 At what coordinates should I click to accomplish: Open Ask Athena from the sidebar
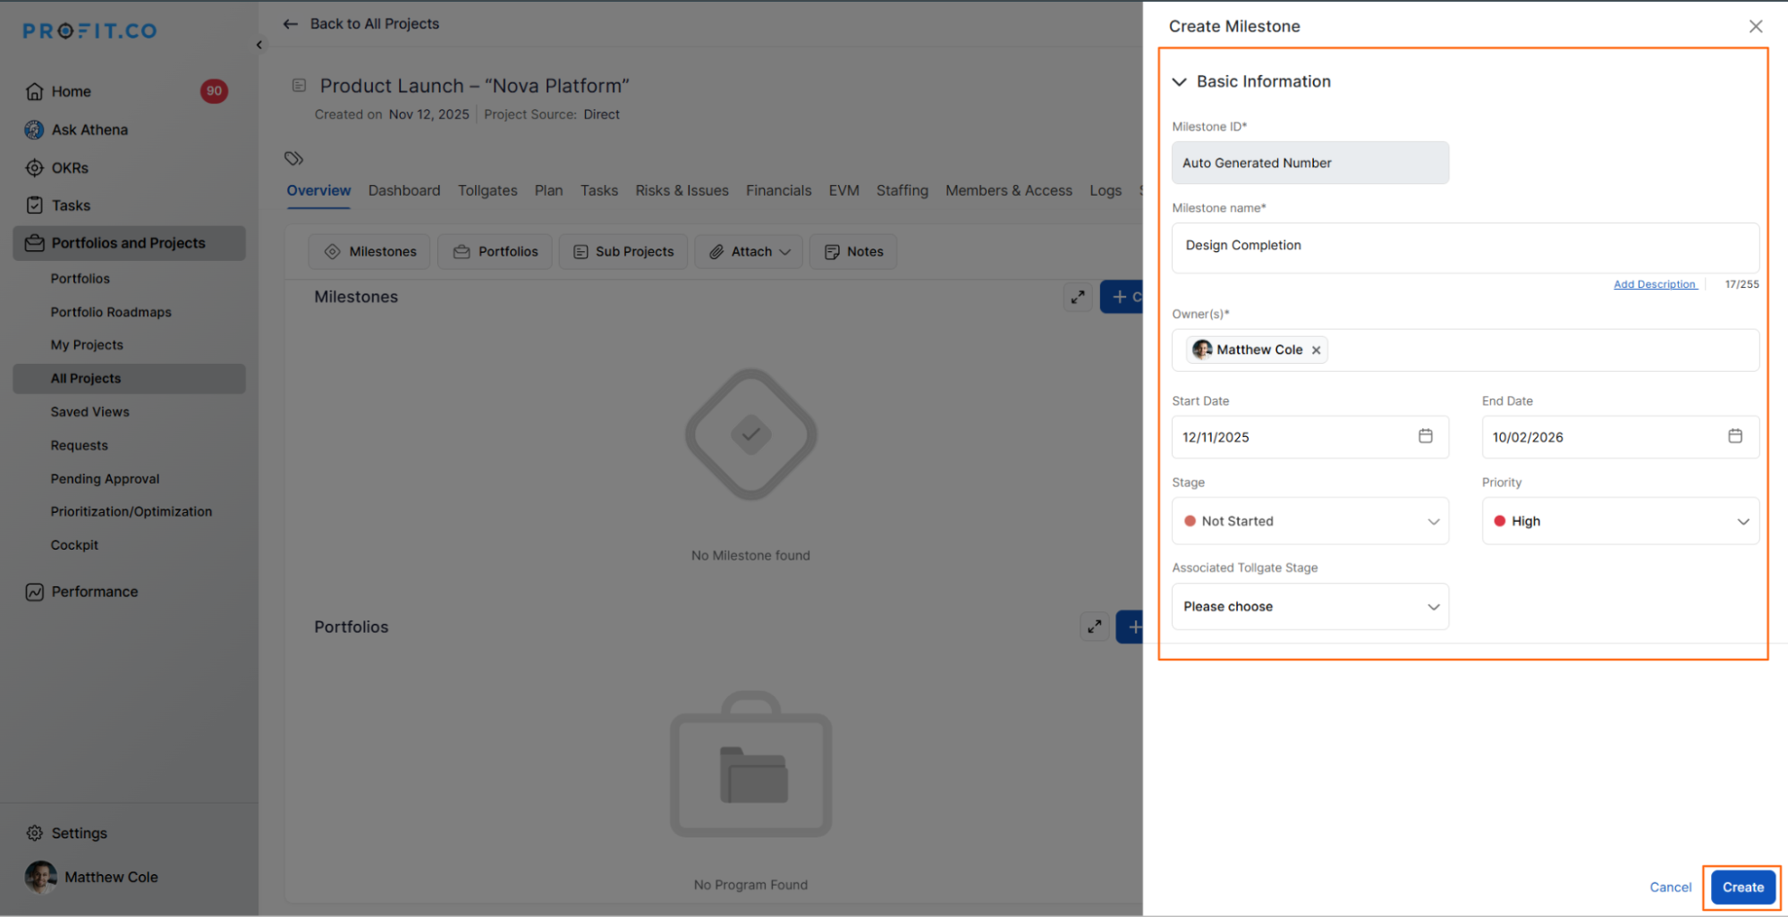pos(89,130)
